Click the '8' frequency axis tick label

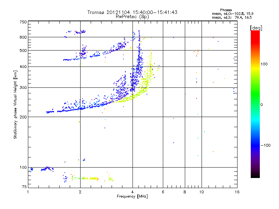[x=185, y=192]
